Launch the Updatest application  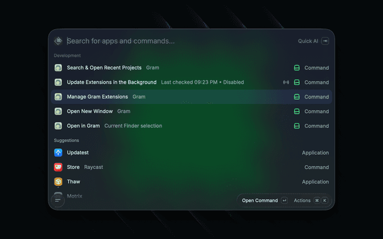point(191,153)
